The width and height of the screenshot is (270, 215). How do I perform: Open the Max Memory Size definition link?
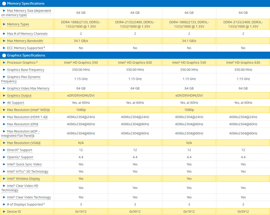point(29,11)
